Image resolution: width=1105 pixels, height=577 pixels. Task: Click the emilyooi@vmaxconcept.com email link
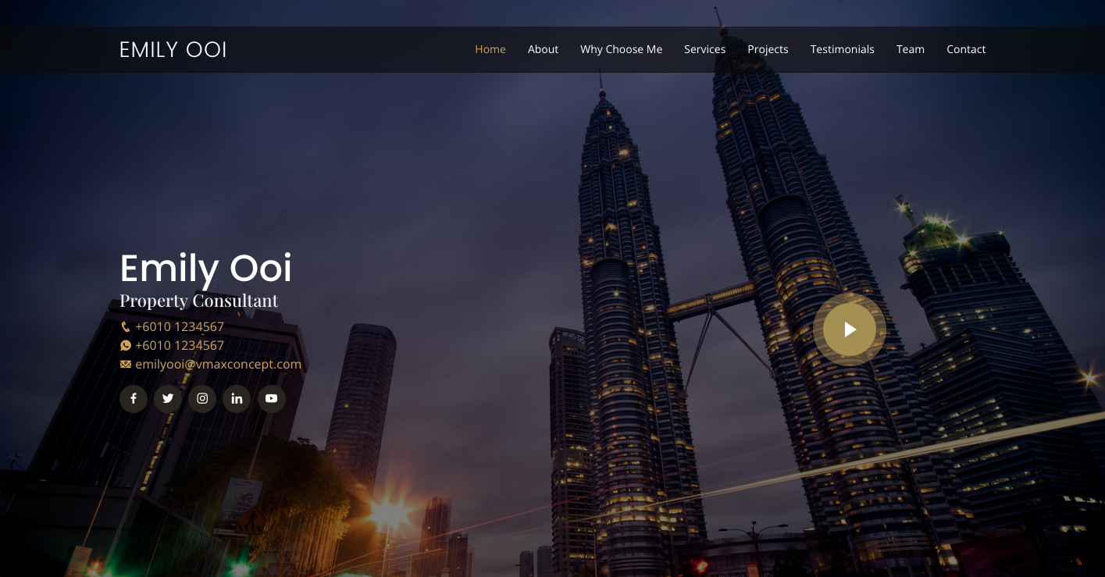point(218,364)
